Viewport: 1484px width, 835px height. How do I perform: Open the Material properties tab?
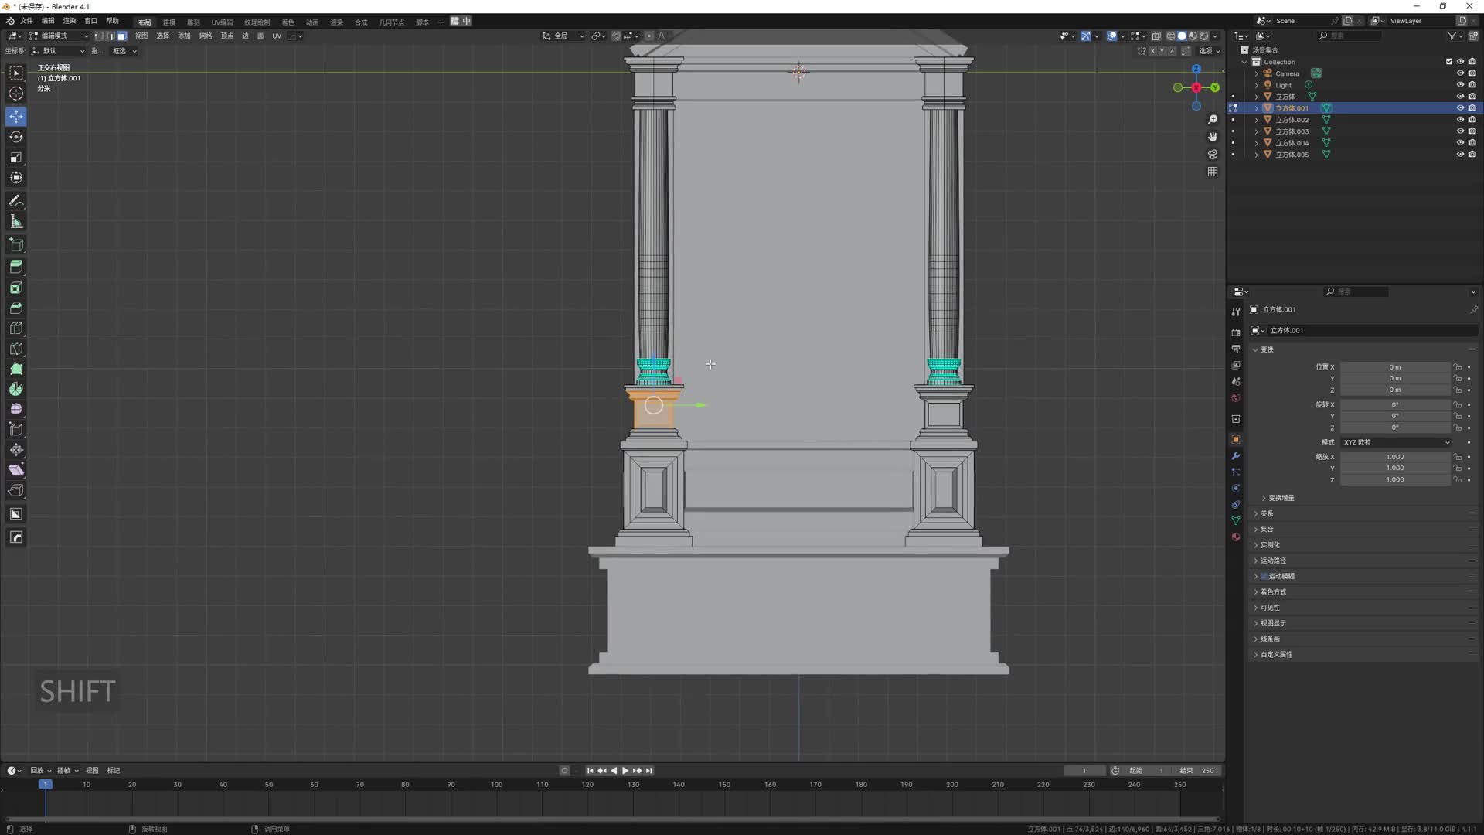[1236, 537]
